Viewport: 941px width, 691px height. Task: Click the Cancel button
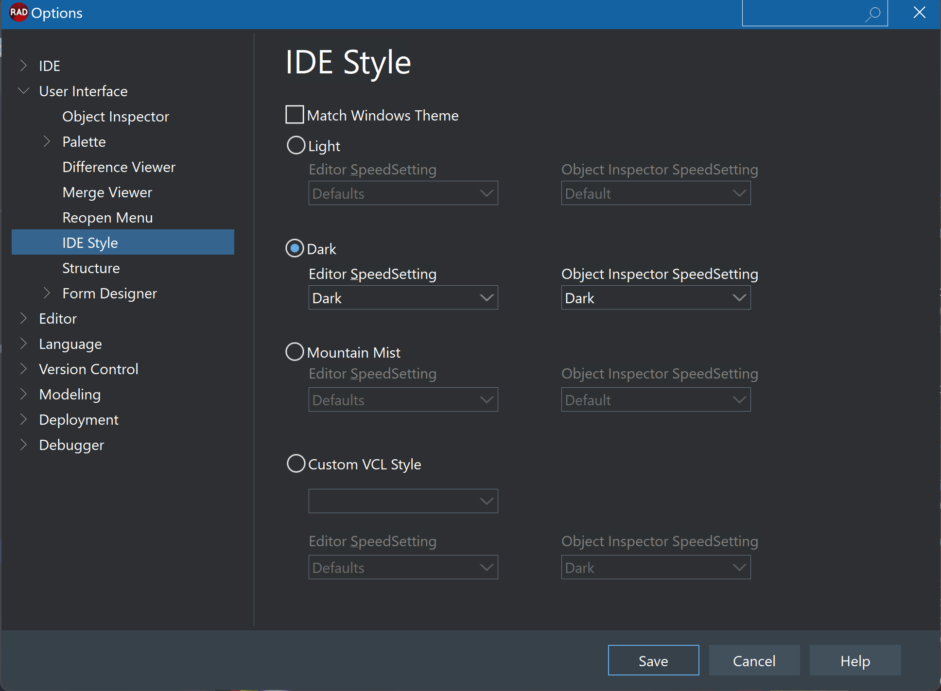[x=754, y=660]
